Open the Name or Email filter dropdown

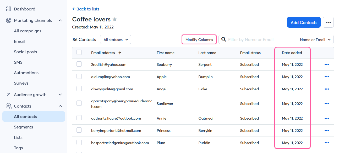pos(315,40)
